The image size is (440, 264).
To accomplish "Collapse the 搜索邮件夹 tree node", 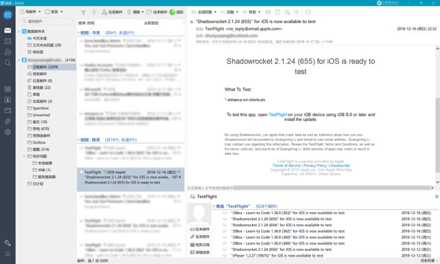I will pyautogui.click(x=19, y=31).
